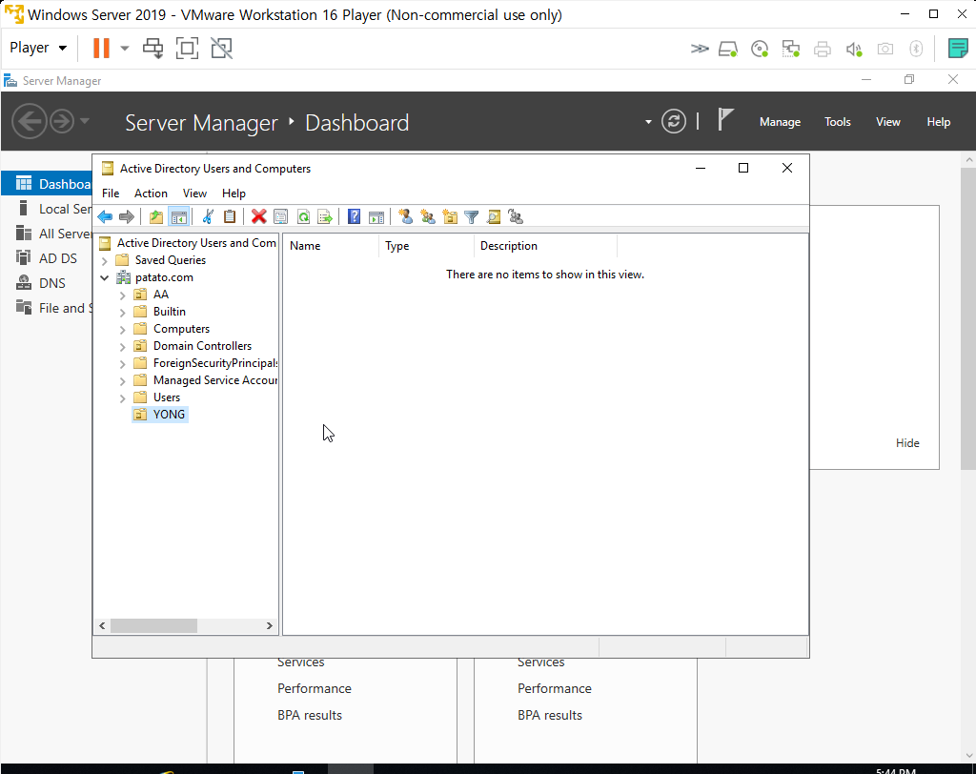The image size is (976, 774).
Task: Toggle the Show/Hide Action Pane icon
Action: [x=376, y=216]
